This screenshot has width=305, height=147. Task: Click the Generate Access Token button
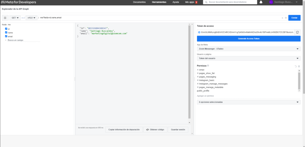(x=248, y=38)
